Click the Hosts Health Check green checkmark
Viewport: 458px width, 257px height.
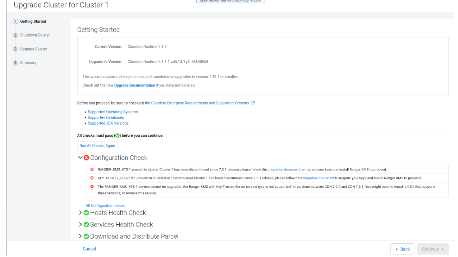(86, 213)
